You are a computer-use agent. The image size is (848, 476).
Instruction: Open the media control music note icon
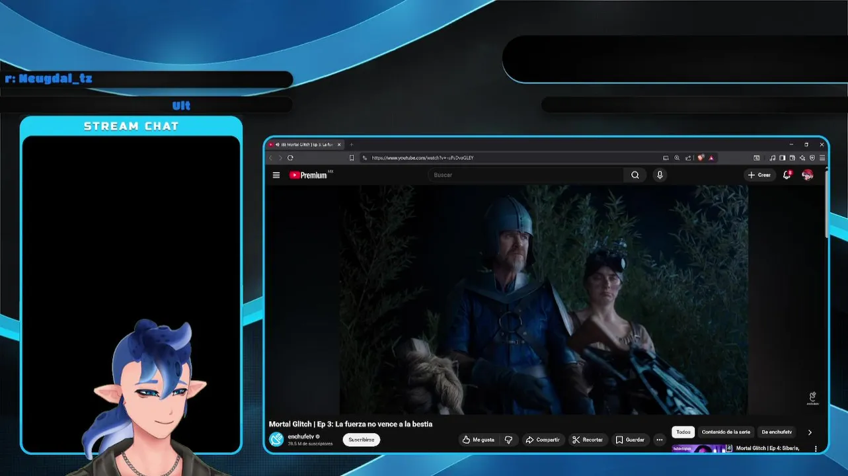point(772,158)
